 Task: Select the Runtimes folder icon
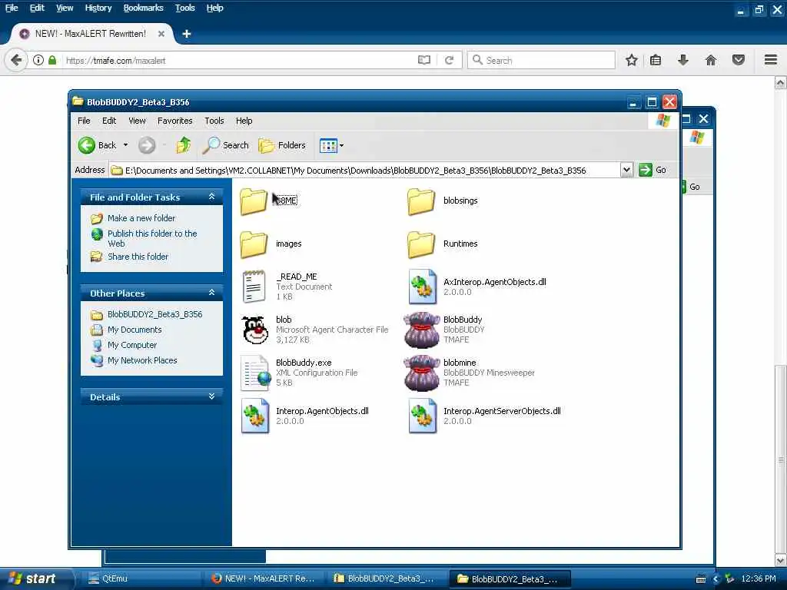click(420, 244)
